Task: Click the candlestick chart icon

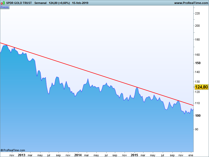Action: click(x=2, y=3)
